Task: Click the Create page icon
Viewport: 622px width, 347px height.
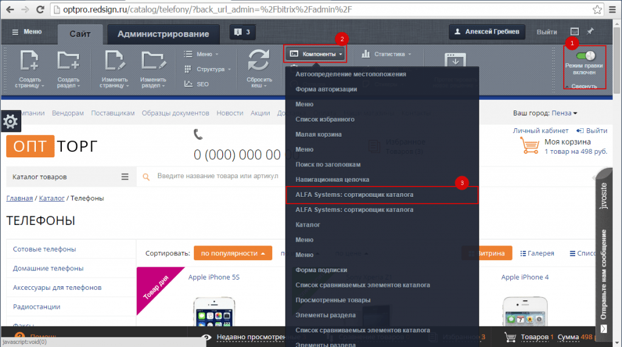Action: 29,61
